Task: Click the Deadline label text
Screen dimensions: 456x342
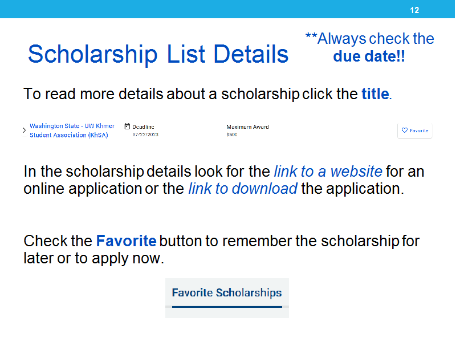Action: pyautogui.click(x=144, y=127)
